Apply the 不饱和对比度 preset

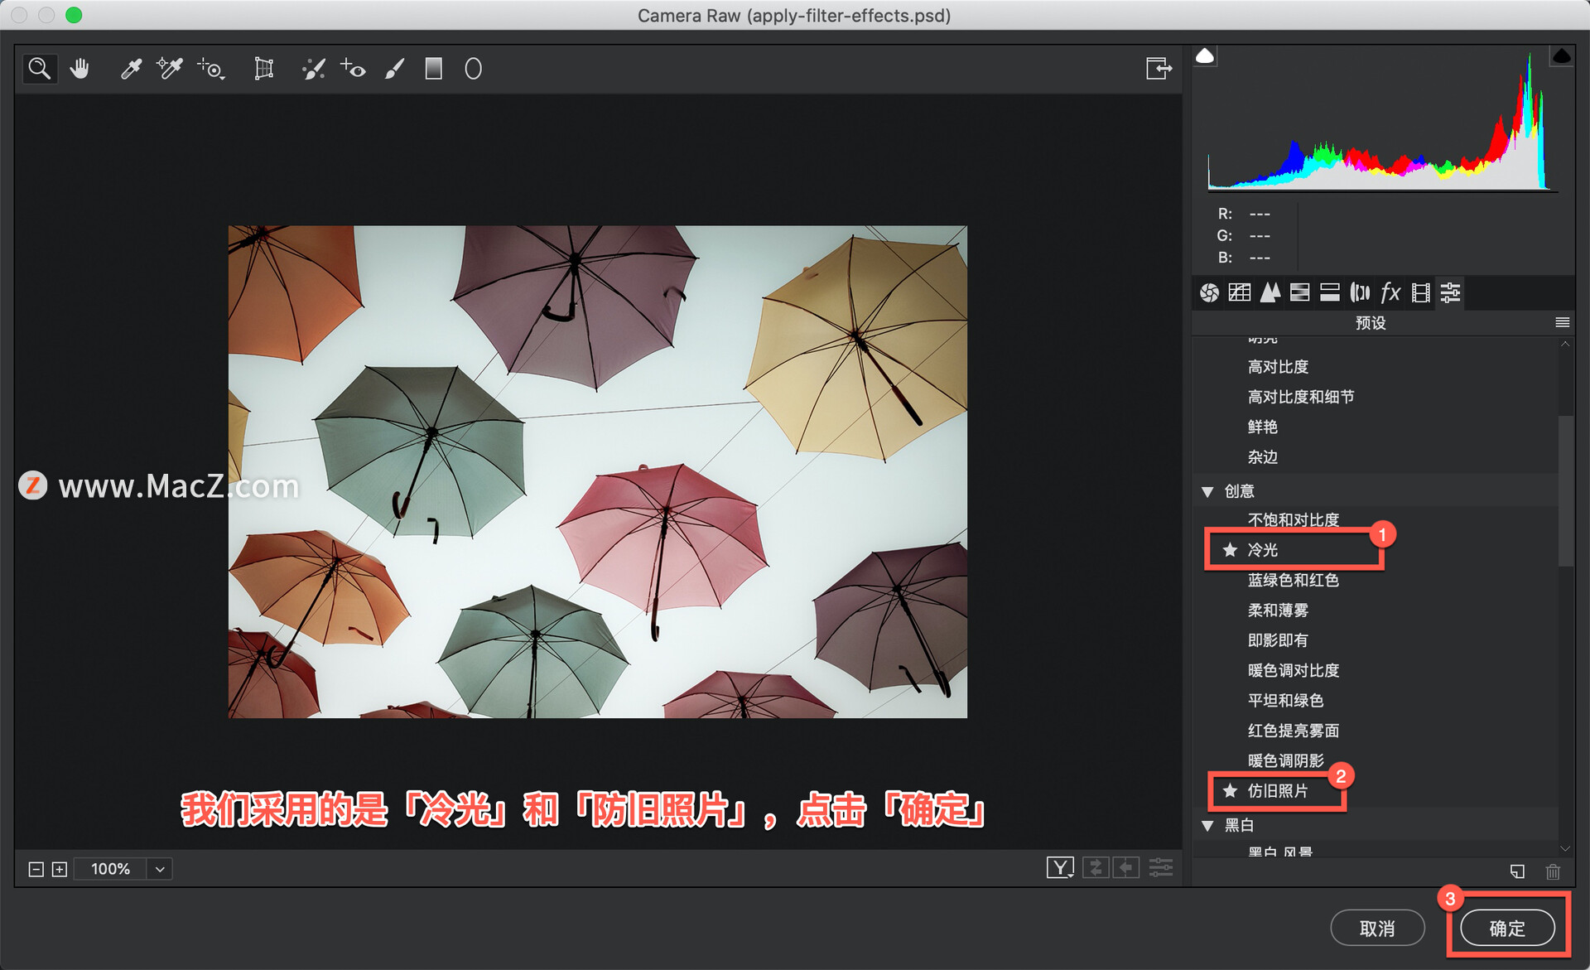[1293, 520]
